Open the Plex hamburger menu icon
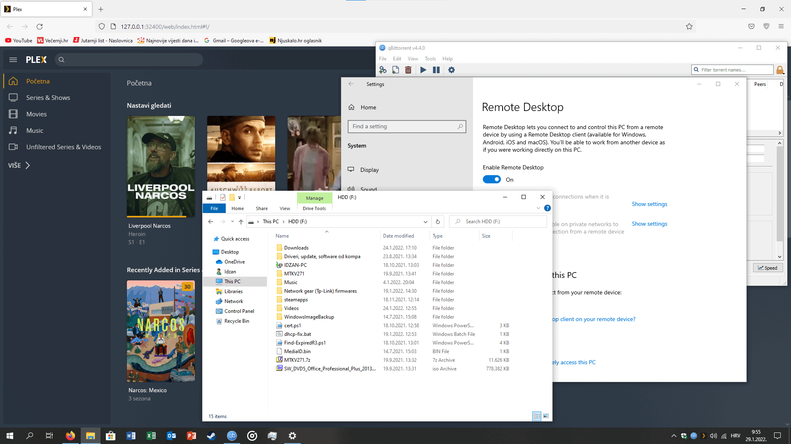Viewport: 791px width, 444px height. 13,60
